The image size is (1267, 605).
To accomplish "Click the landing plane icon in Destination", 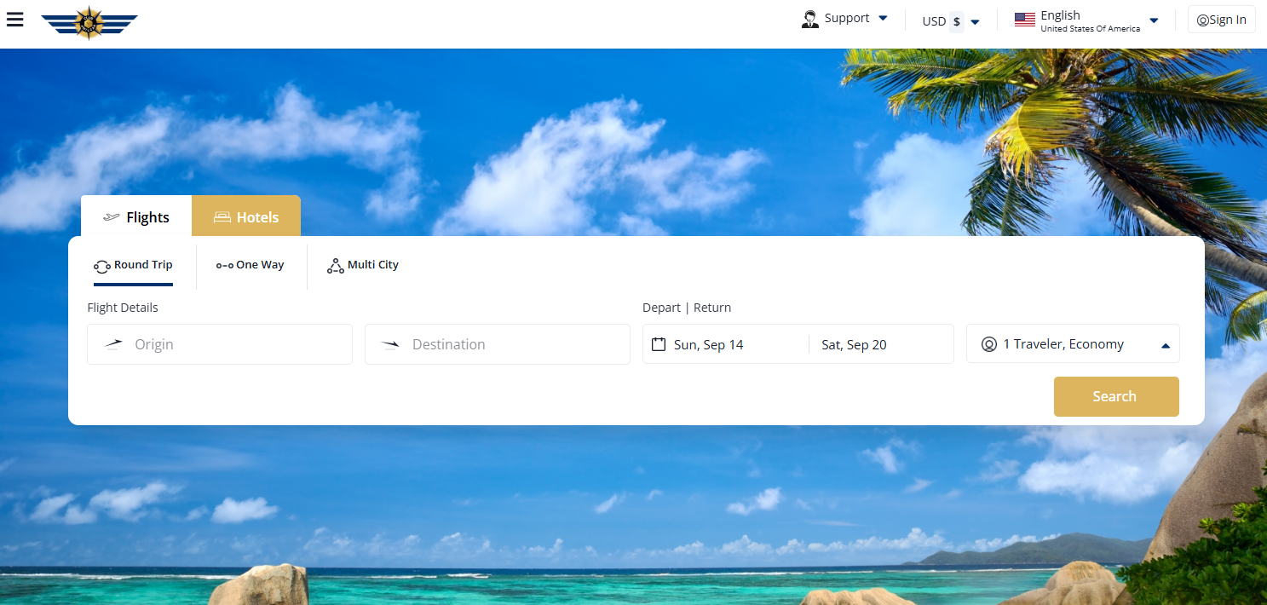I will click(390, 344).
